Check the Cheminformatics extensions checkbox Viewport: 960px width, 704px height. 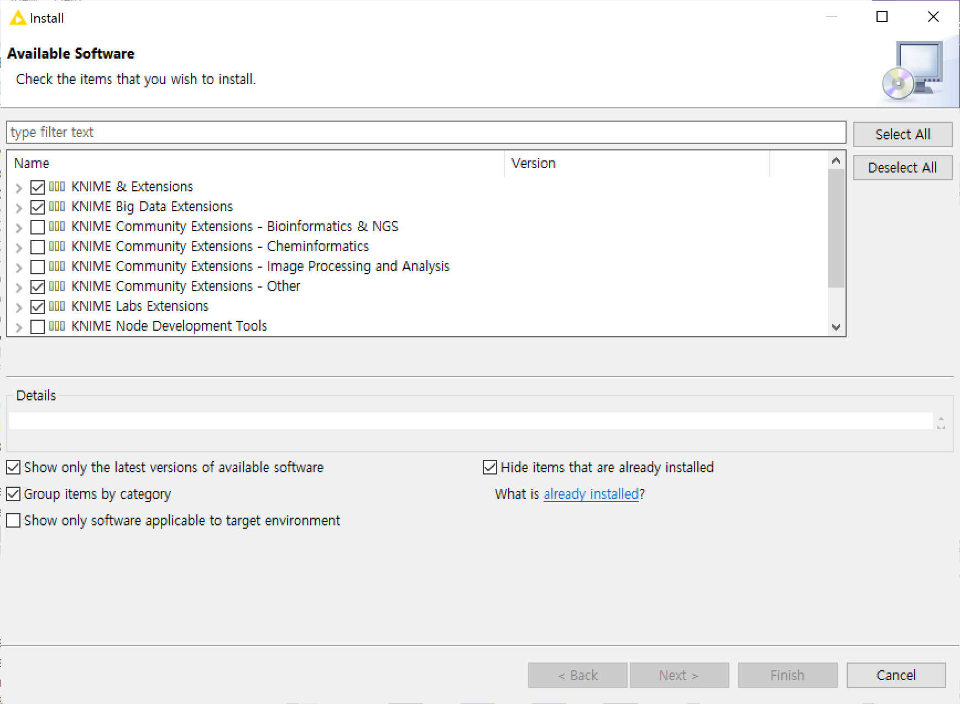click(38, 247)
